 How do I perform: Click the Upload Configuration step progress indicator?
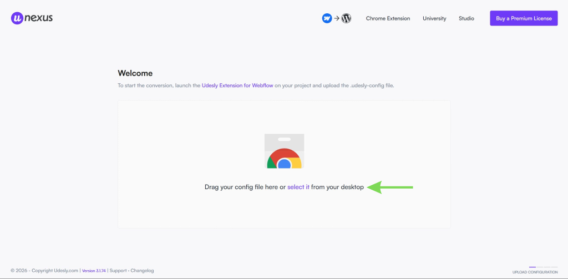pos(544,267)
